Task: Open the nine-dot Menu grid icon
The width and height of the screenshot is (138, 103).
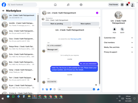Action: click(122, 5)
